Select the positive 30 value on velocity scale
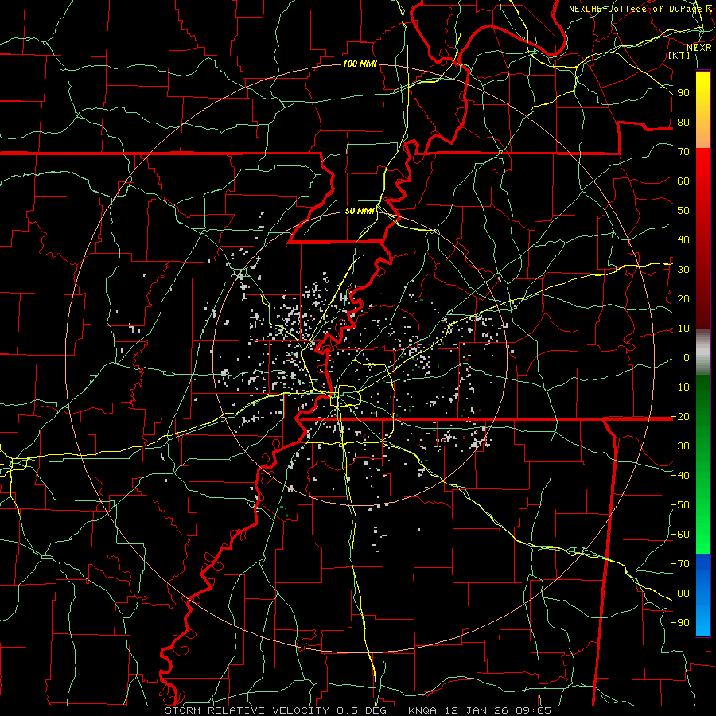The height and width of the screenshot is (716, 716). click(683, 270)
